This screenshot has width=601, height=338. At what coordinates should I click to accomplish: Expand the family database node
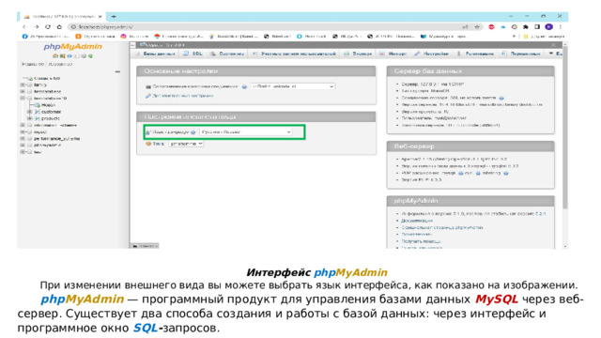pos(23,84)
